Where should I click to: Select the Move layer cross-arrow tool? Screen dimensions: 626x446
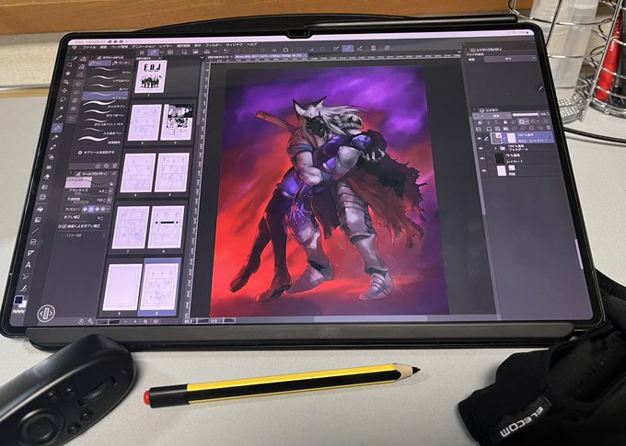64,91
